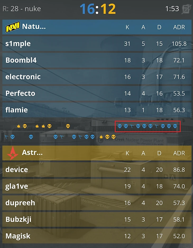
Task: Click the yellow explosion icon in lower round row
Action: pos(101,137)
